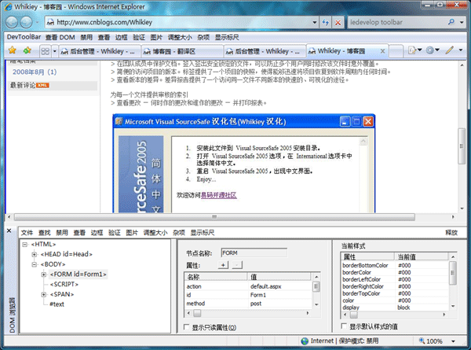Click the page vertical scrollbar thumb
The image size is (471, 350).
tap(462, 146)
